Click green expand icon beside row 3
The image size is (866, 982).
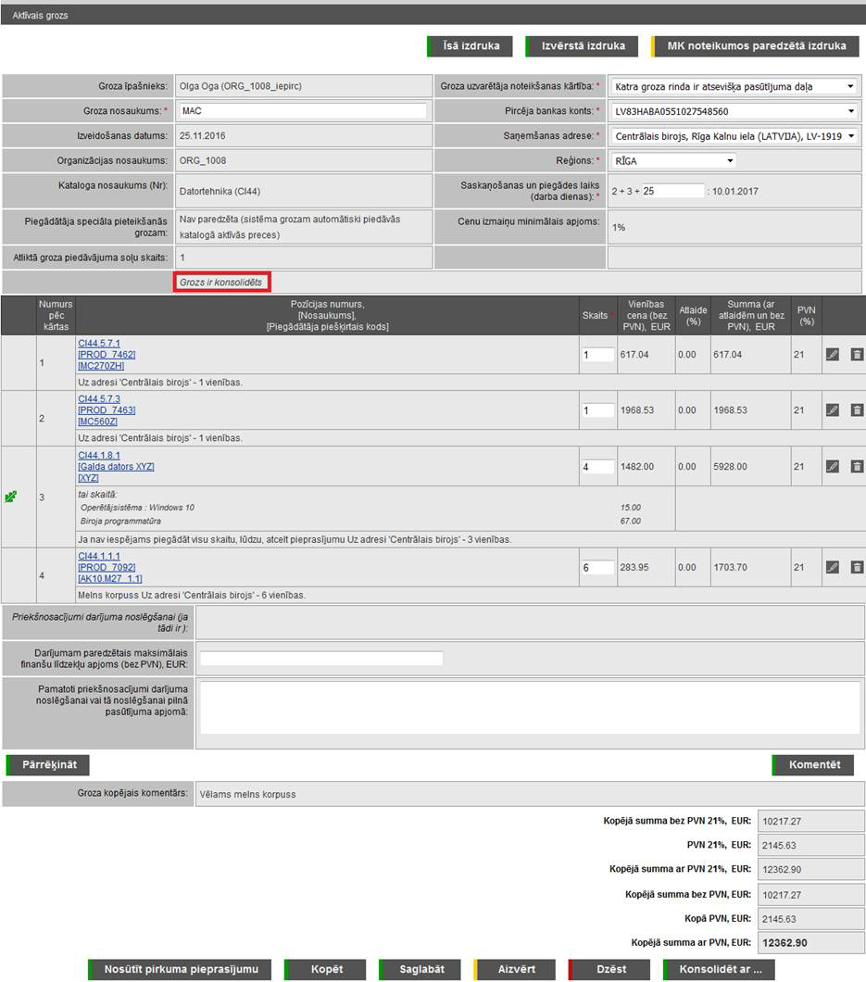click(x=11, y=497)
